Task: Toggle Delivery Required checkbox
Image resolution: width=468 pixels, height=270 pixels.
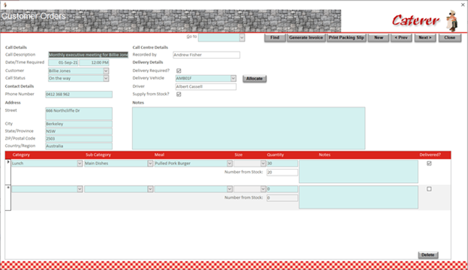Action: coord(179,71)
